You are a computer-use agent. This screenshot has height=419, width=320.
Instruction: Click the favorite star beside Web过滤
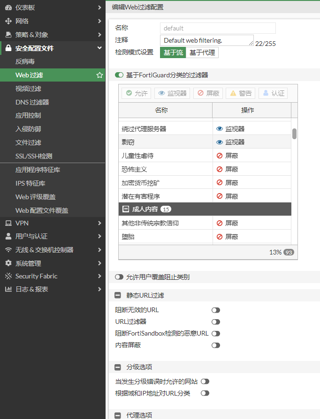[x=99, y=75]
